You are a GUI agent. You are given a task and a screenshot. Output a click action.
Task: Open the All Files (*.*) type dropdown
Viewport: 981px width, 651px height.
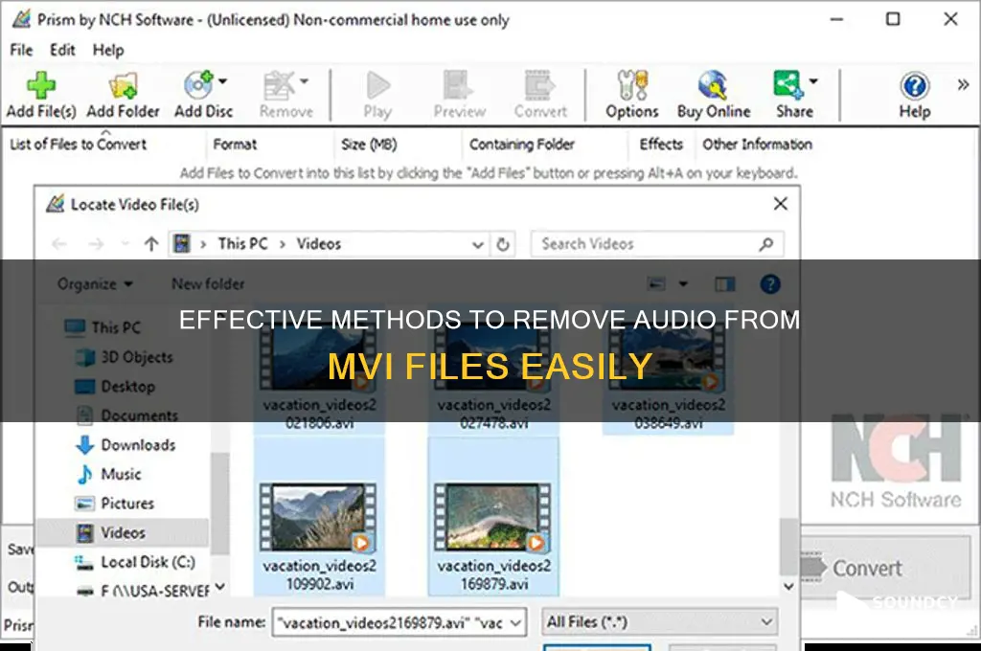click(x=660, y=622)
